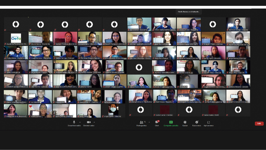Image resolution: width=266 pixels, height=150 pixels.
Task: Click the Participantes text label
Action: point(141,126)
